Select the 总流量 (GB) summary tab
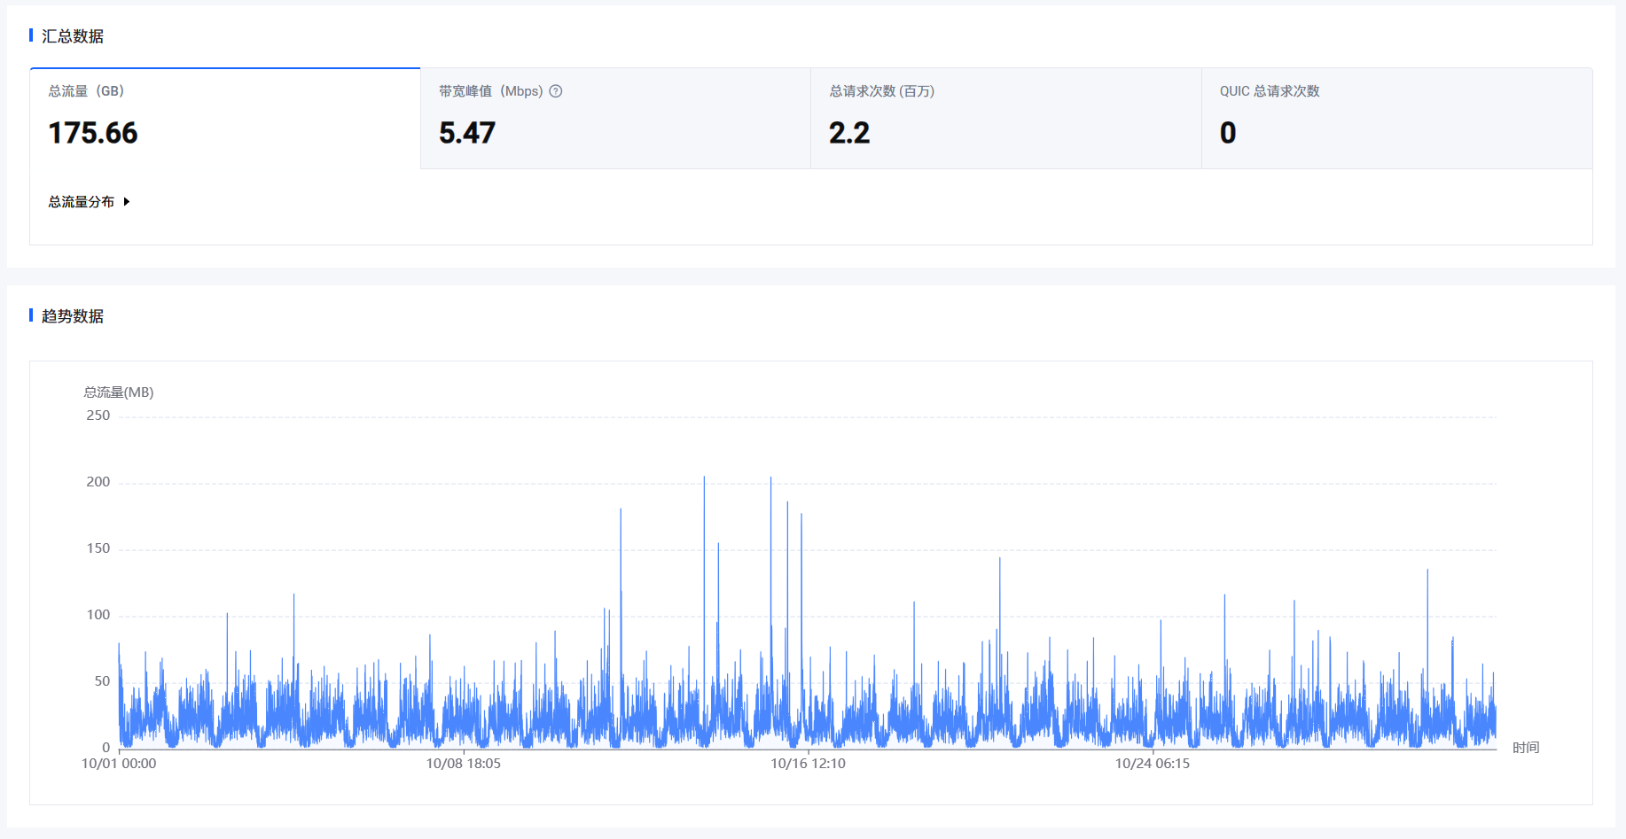Image resolution: width=1626 pixels, height=839 pixels. tap(225, 118)
